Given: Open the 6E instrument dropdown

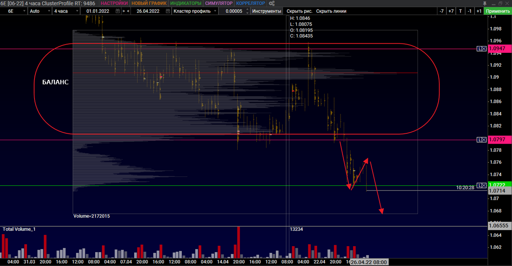Looking at the screenshot, I should pyautogui.click(x=14, y=11).
